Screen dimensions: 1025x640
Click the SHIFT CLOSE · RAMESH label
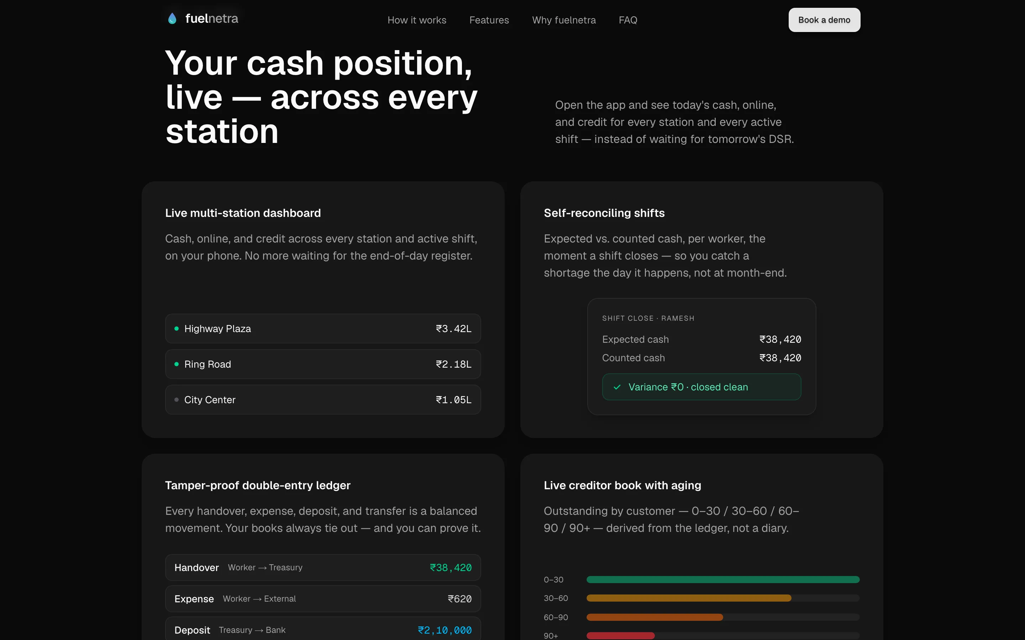click(648, 318)
